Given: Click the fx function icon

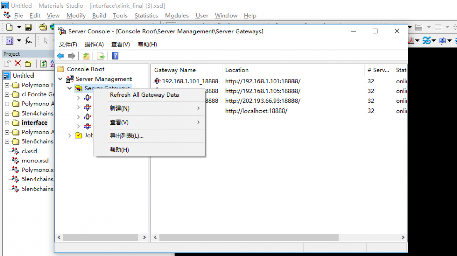Looking at the screenshot, I should pyautogui.click(x=28, y=41).
